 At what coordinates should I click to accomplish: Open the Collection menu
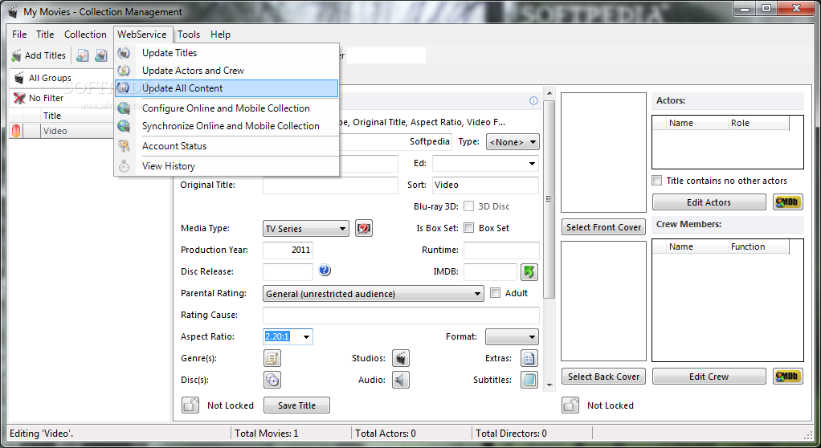point(85,35)
